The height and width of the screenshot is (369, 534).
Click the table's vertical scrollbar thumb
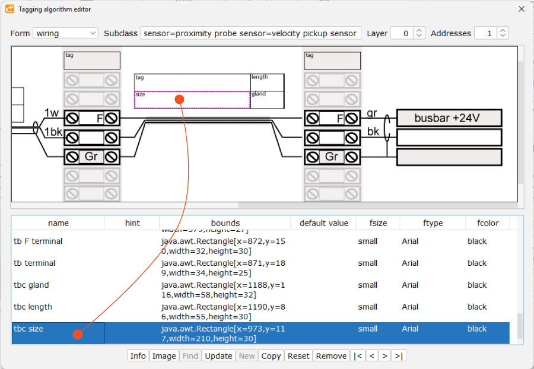(520, 326)
